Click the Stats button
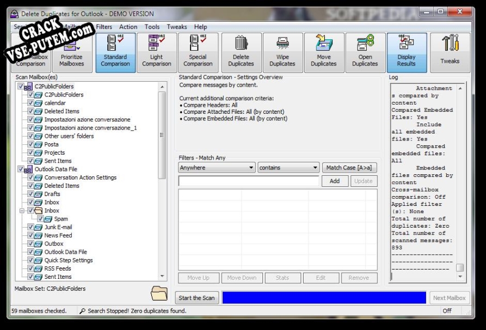This screenshot has height=330, width=486. click(x=282, y=278)
